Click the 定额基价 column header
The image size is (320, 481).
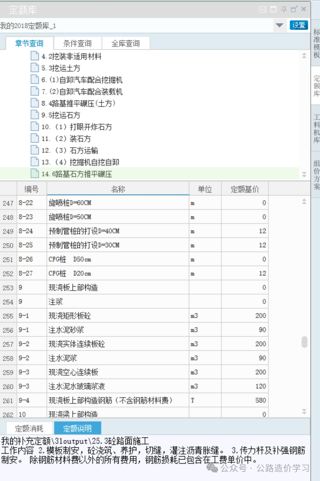(245, 189)
